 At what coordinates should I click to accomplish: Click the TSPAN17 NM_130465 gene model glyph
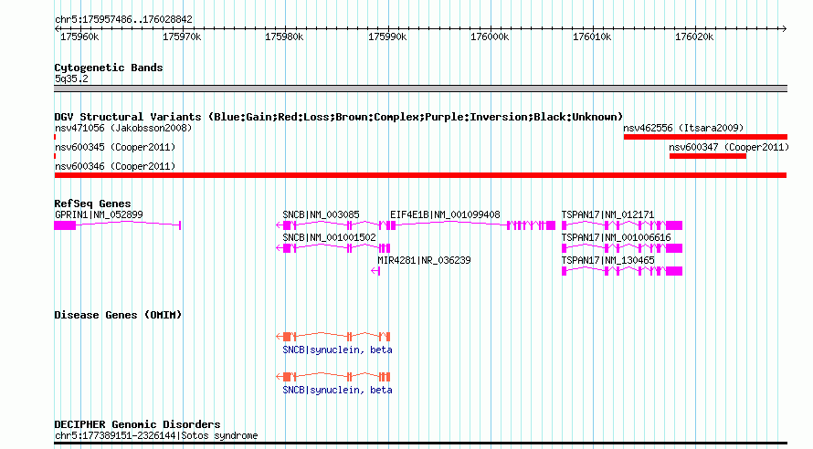coord(622,271)
